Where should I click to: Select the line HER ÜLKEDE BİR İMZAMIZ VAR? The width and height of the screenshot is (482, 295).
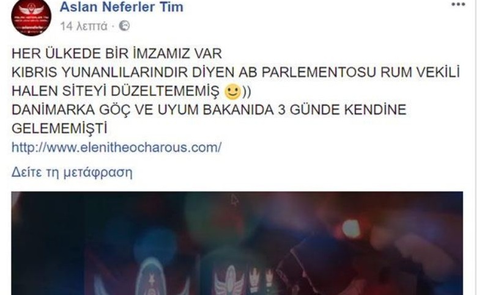[117, 54]
